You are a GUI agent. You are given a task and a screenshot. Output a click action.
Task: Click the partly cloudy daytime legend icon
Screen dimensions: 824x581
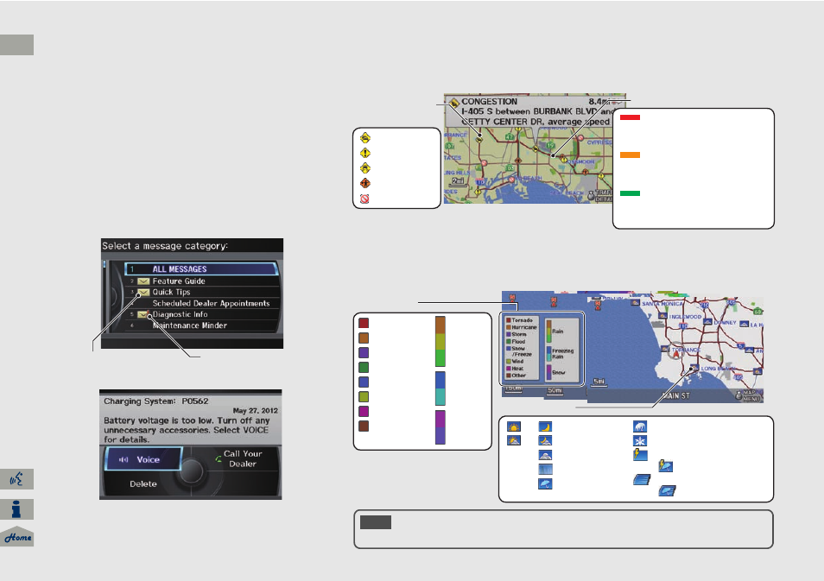513,440
